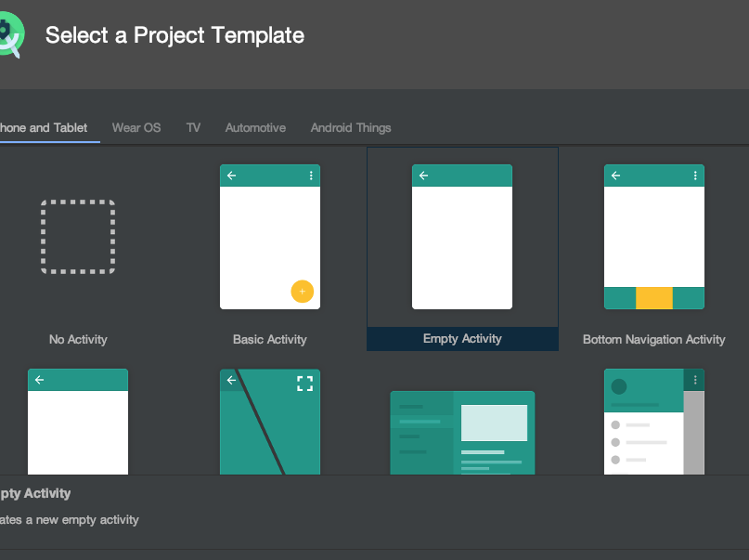This screenshot has width=749, height=560.
Task: Click the Android Studio logo icon
Action: pos(9,35)
